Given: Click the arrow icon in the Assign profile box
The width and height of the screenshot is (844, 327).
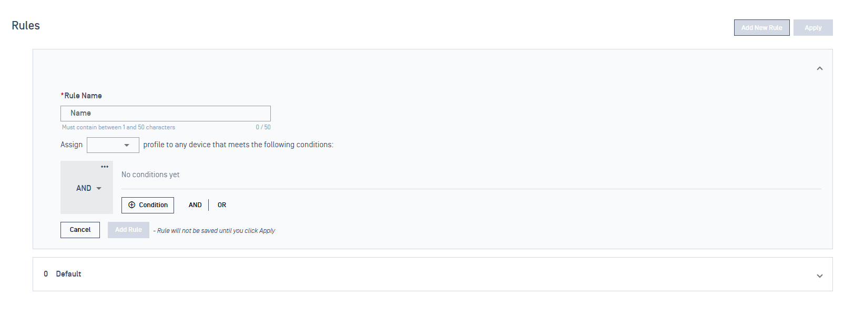Looking at the screenshot, I should coord(127,145).
